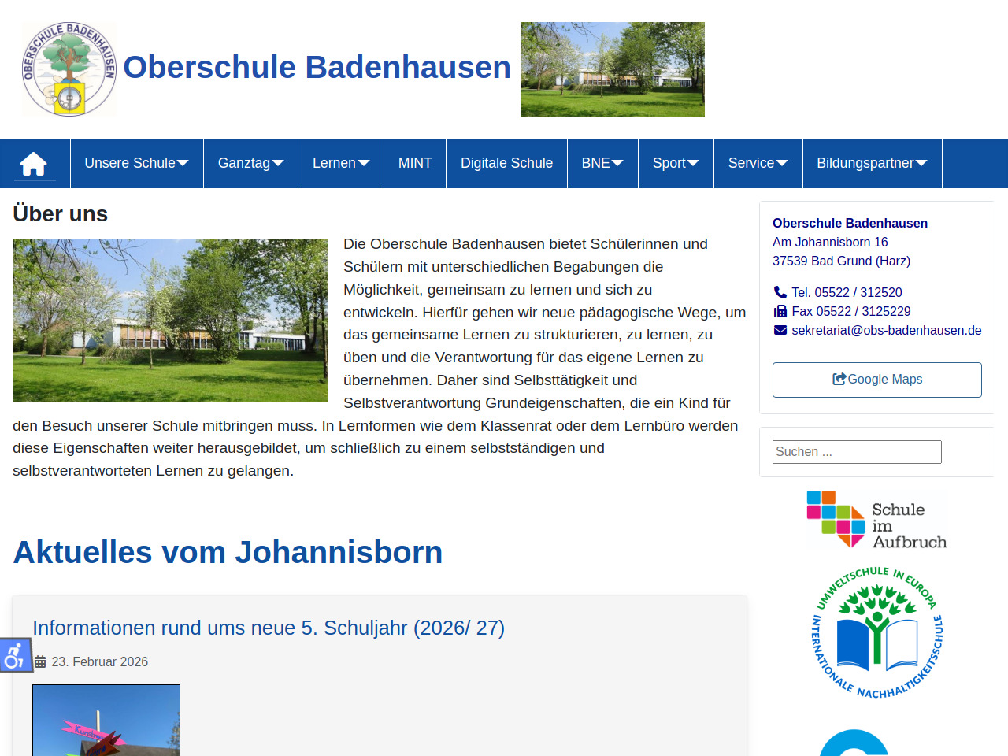This screenshot has width=1008, height=756.
Task: Expand the Ganztag dropdown menu
Action: [x=250, y=163]
